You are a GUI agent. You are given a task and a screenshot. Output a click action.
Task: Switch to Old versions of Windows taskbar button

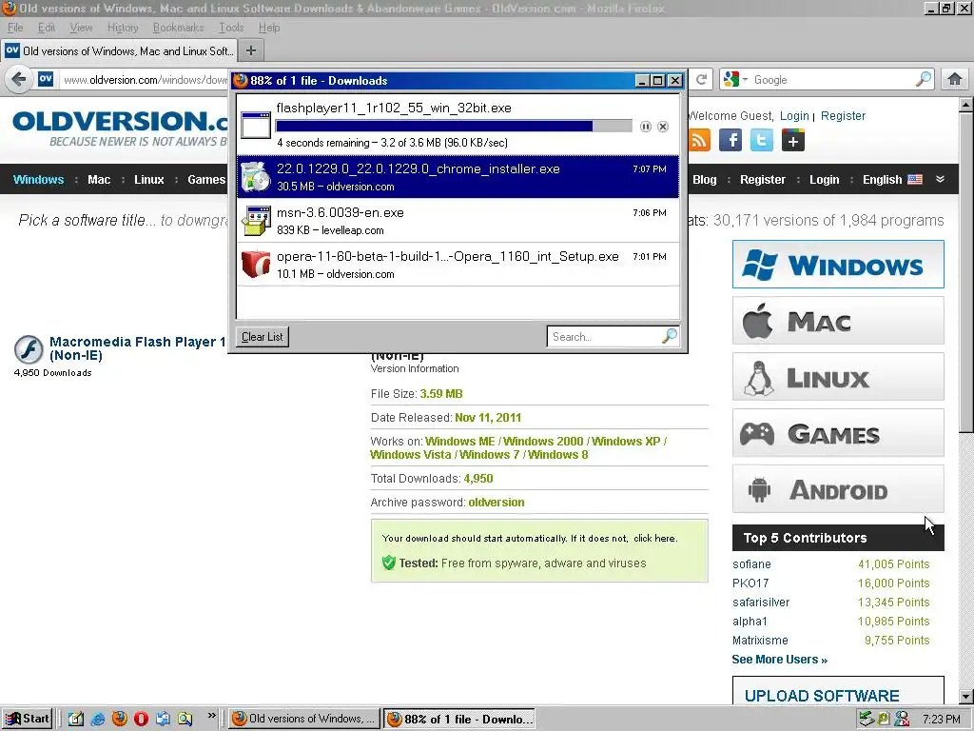click(x=304, y=720)
